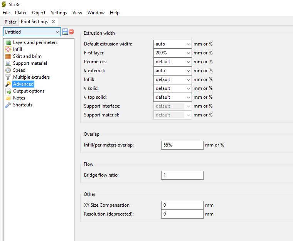Viewport: 293px width, 241px height.
Task: Click the red delete preset icon
Action: tap(71, 32)
